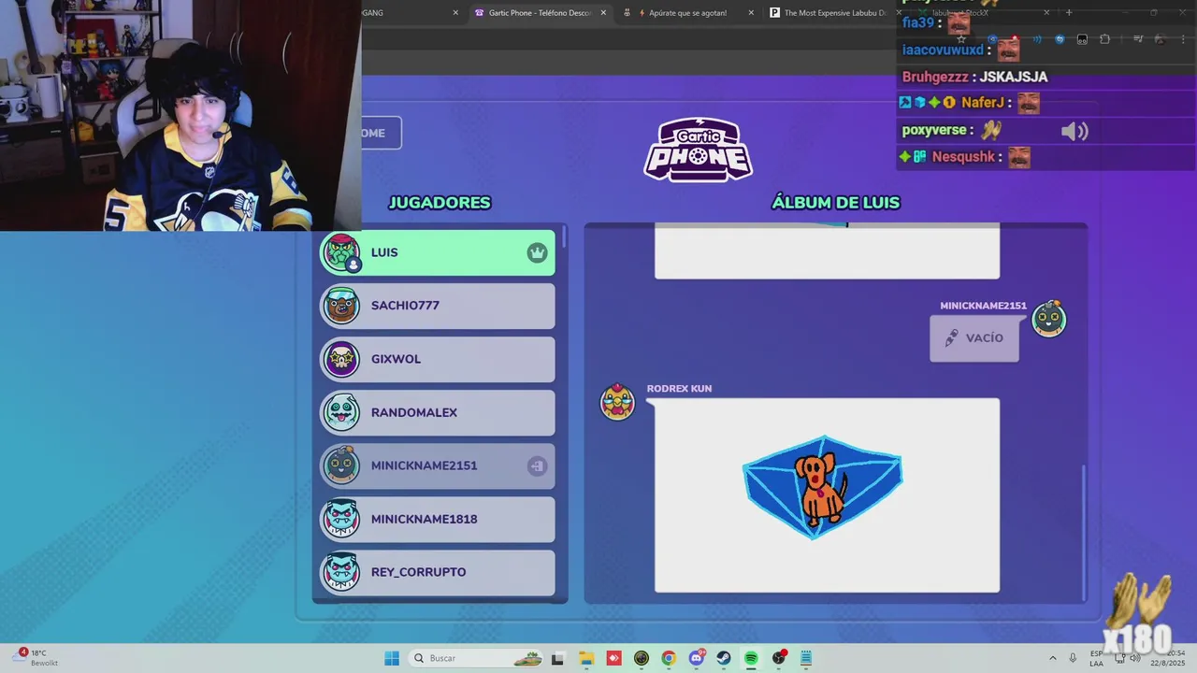Click the pencil icon in VACÍO bubble
Screen dimensions: 1197x673
(951, 338)
